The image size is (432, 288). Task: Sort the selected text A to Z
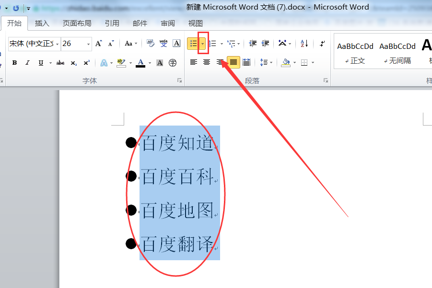click(304, 44)
